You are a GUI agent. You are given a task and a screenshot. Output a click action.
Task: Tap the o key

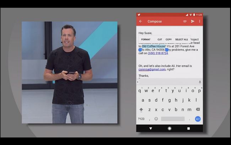193,90
